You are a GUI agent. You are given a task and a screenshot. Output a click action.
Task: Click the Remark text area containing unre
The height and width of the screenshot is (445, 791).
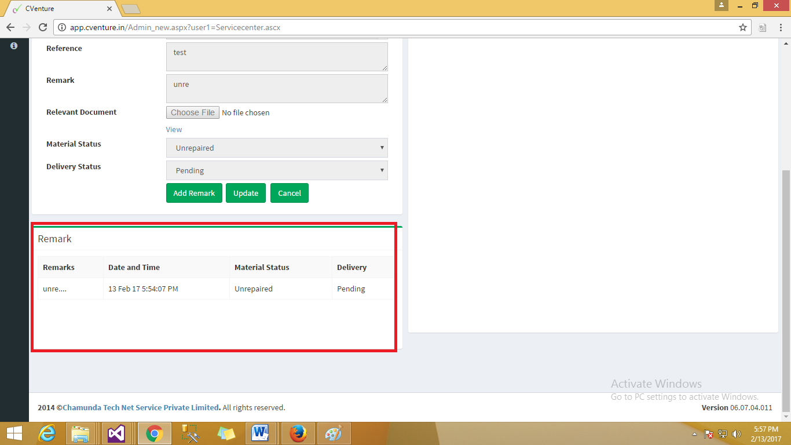coord(277,89)
